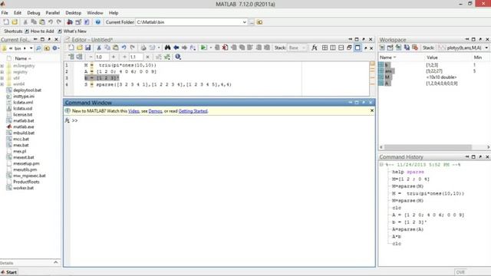Click Workspace horizontal scrollbar
Image resolution: width=491 pixels, height=276 pixels.
click(434, 147)
